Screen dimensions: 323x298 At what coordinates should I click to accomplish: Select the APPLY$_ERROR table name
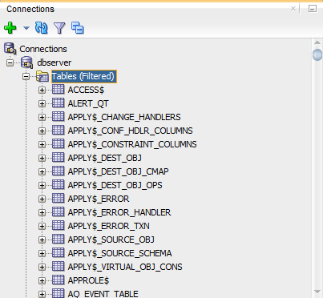coord(99,199)
